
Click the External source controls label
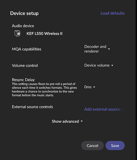coord(32,107)
